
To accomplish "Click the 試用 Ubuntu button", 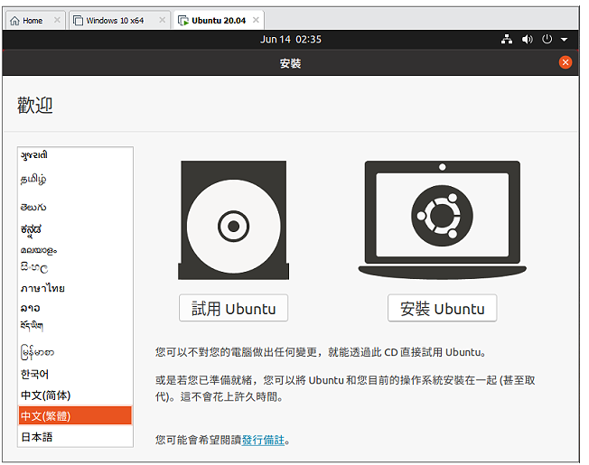I will (233, 308).
